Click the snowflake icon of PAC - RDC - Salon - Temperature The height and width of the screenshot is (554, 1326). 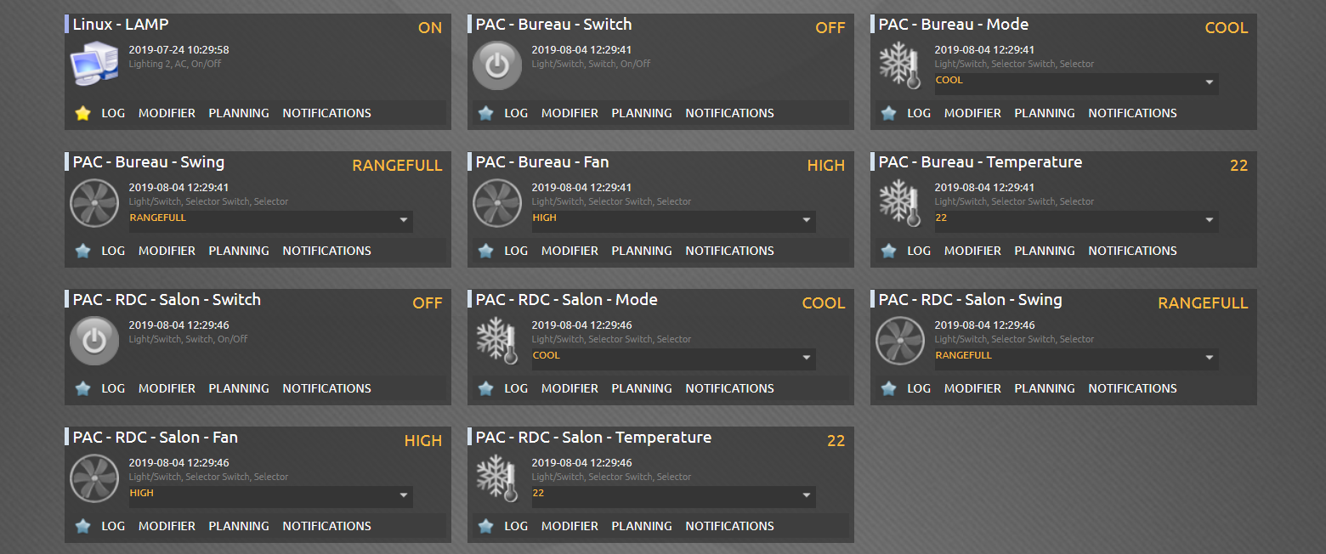point(496,478)
